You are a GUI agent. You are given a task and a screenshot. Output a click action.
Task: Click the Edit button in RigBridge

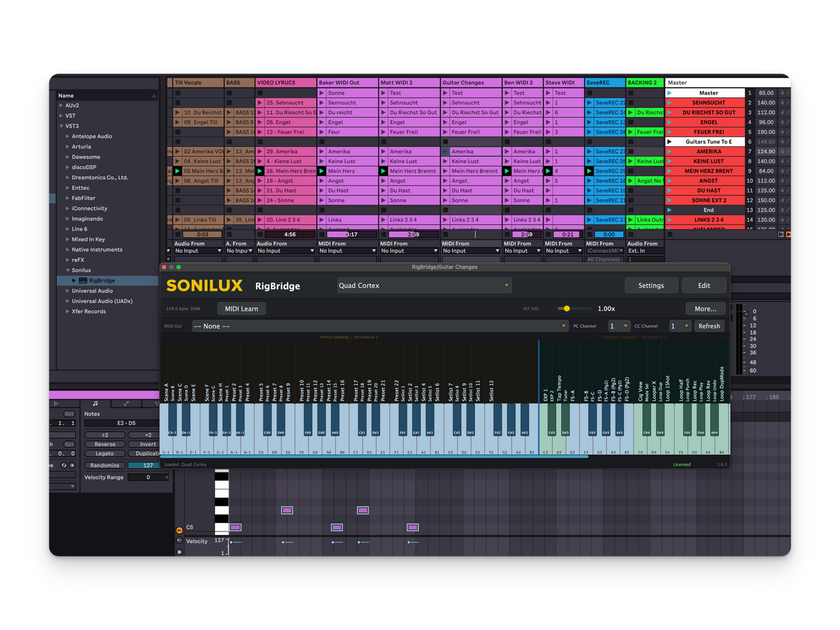tap(704, 286)
